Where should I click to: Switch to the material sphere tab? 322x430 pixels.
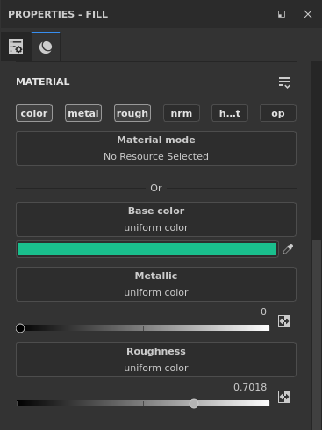click(x=46, y=47)
